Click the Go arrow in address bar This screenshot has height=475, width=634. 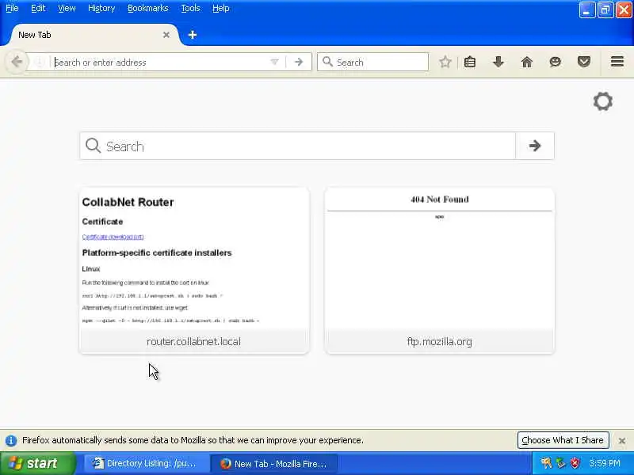point(299,62)
